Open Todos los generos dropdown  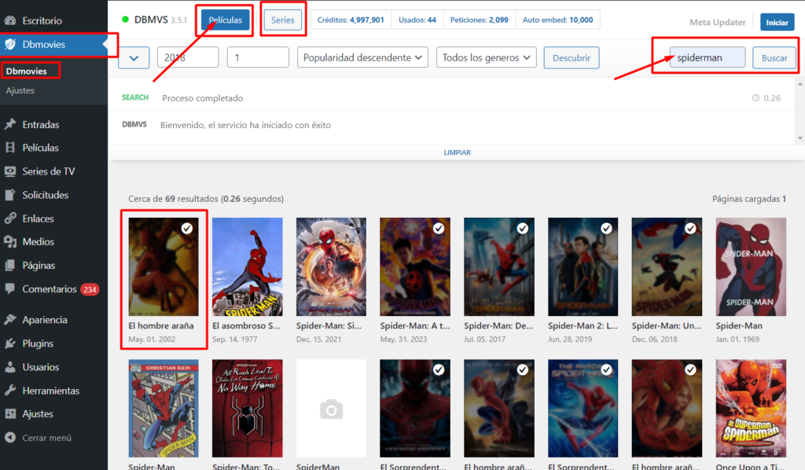click(486, 57)
